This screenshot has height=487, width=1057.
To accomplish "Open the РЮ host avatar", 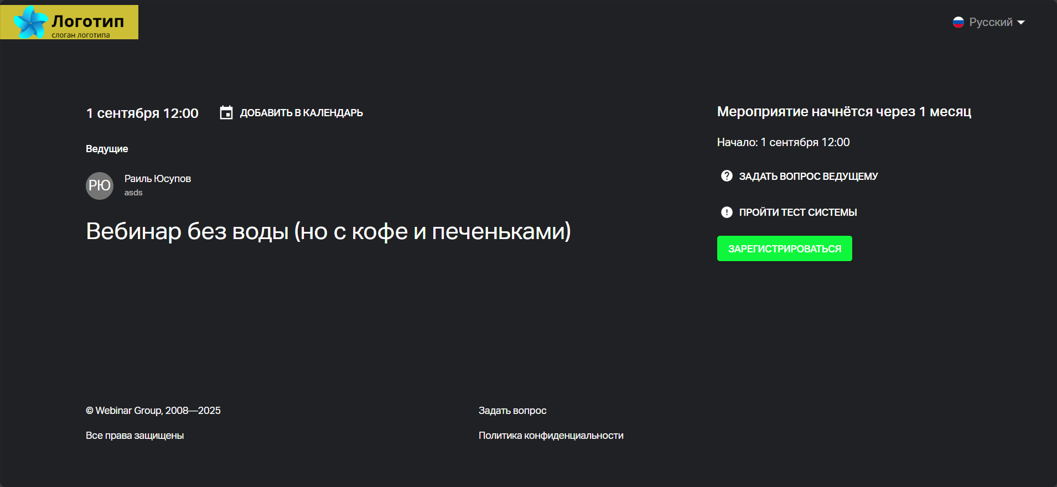I will (x=100, y=185).
